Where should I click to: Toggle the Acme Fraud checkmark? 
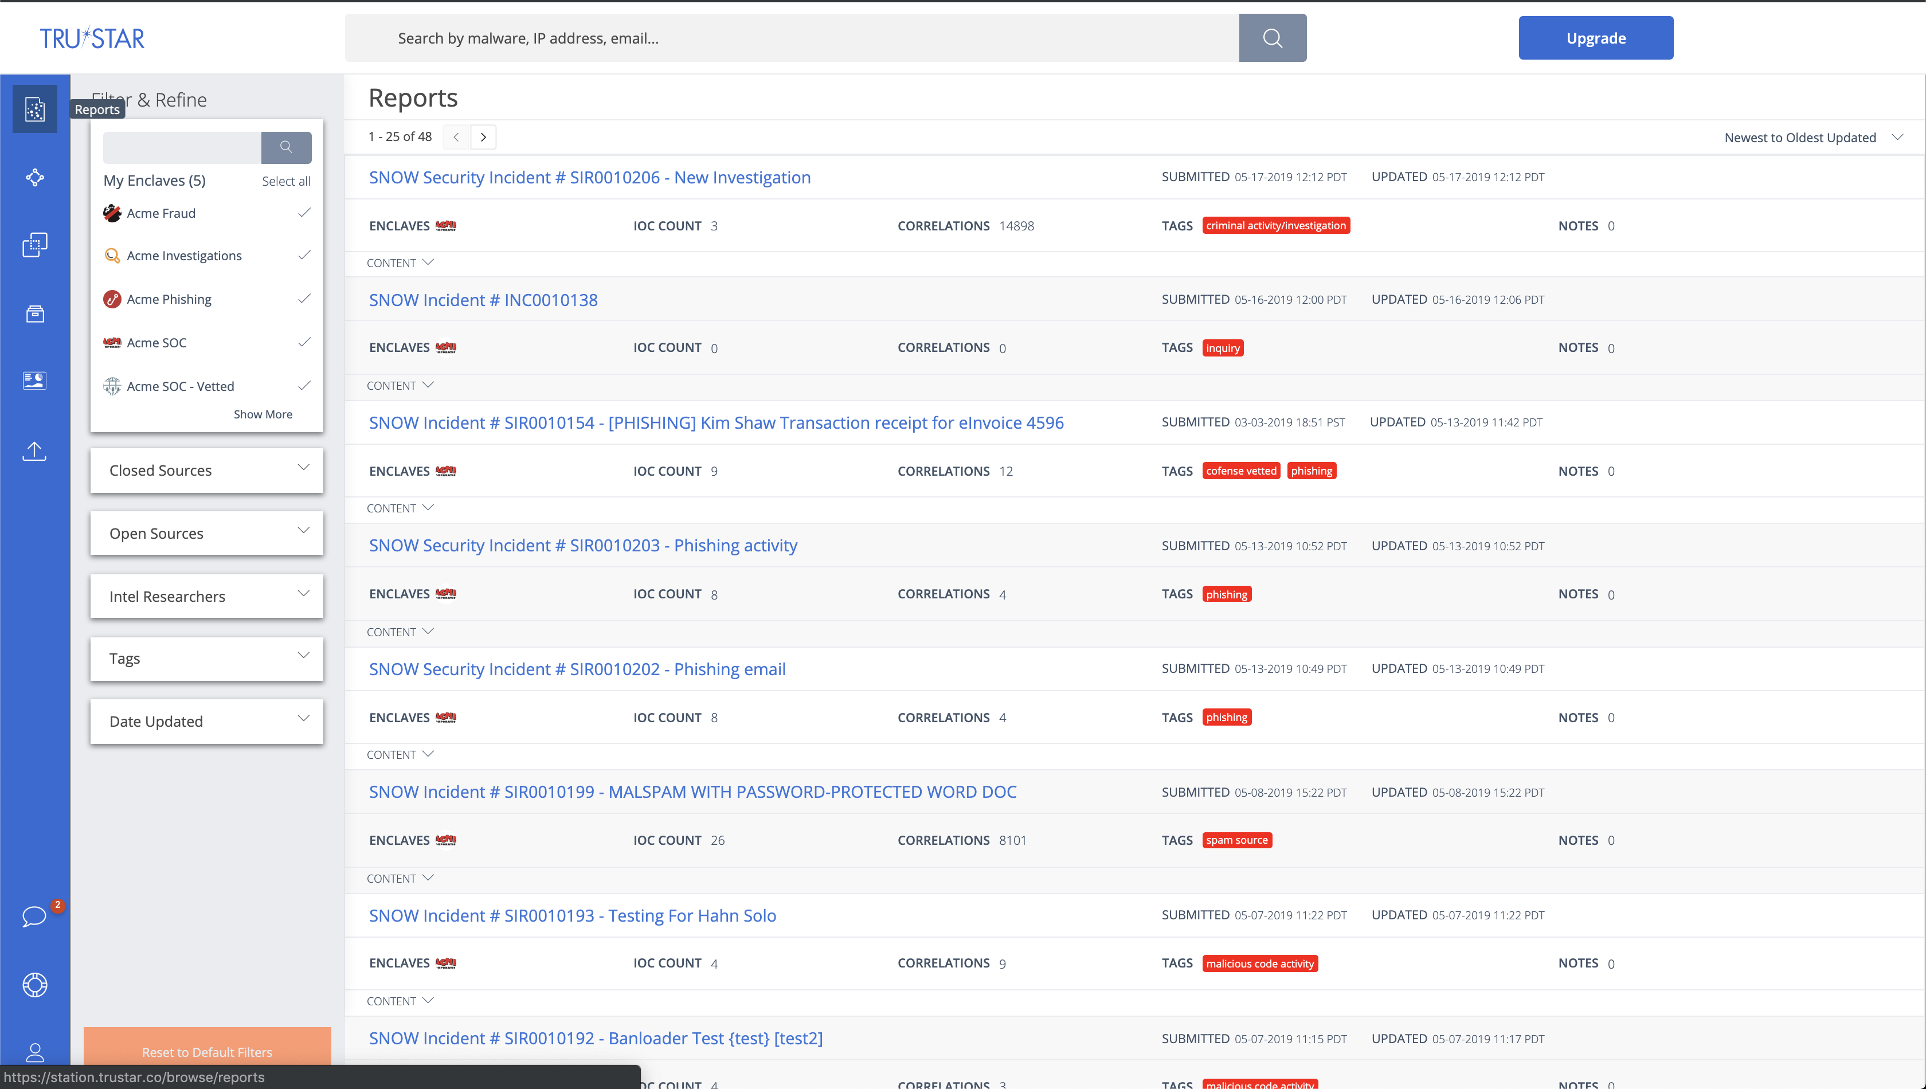point(304,213)
